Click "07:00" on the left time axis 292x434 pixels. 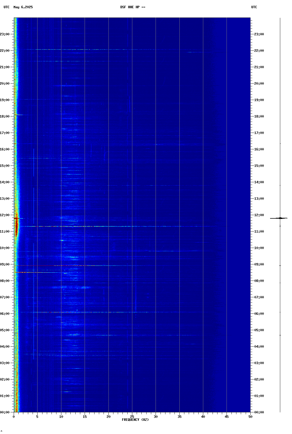(x=5, y=297)
